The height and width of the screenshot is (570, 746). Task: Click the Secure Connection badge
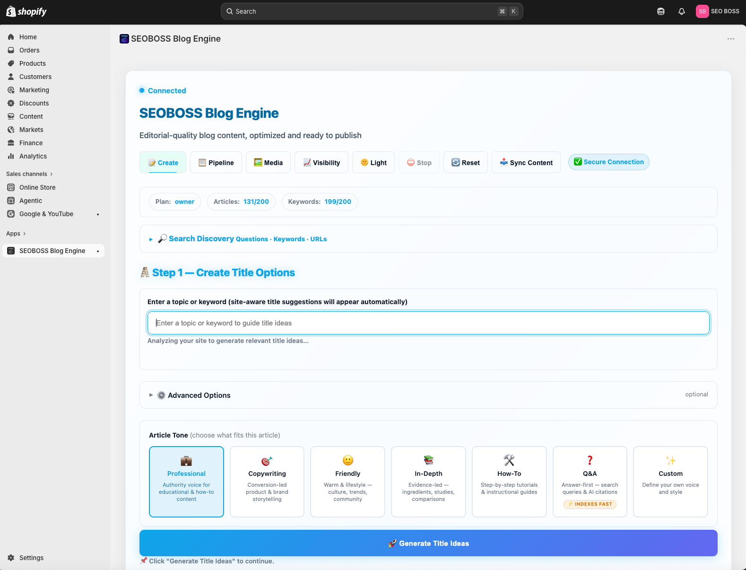609,162
